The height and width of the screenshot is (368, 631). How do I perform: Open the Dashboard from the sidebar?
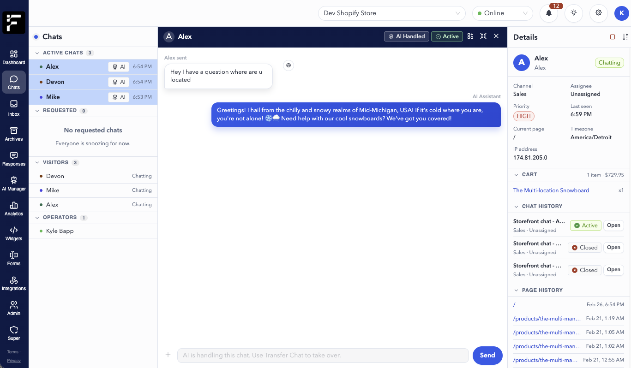13,56
